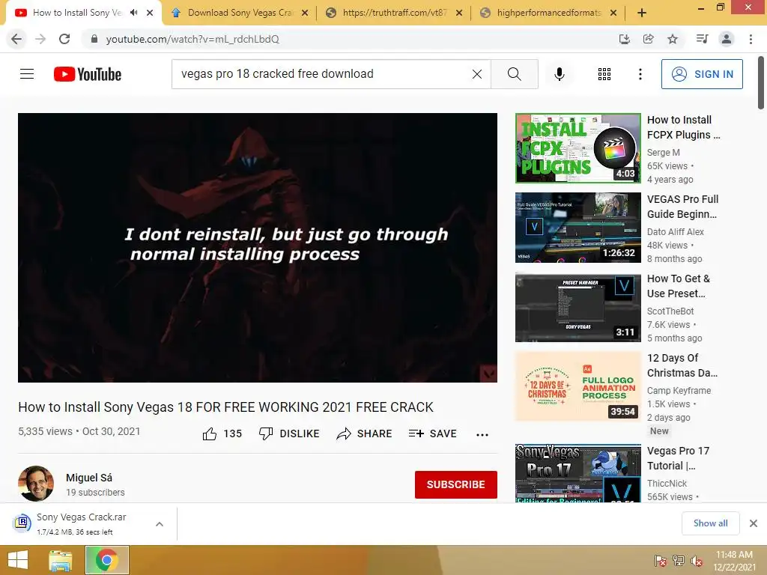Open YouTube settings three-dot menu
The height and width of the screenshot is (575, 767).
pyautogui.click(x=640, y=74)
